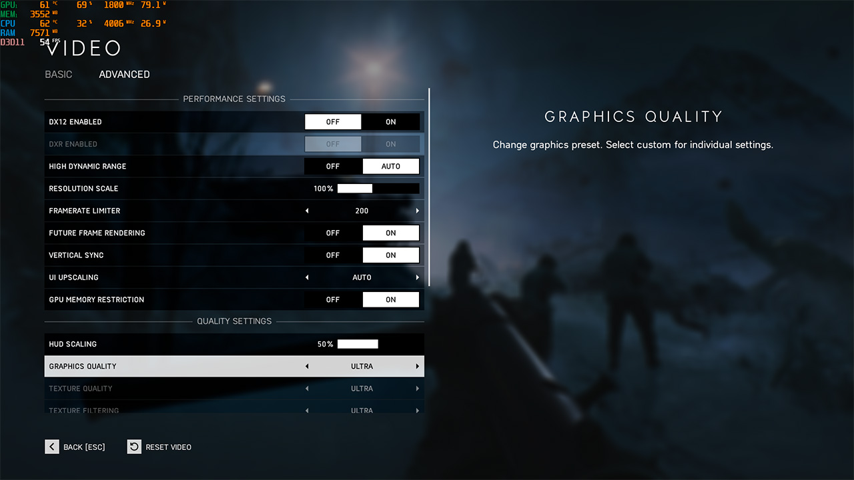
Task: Open the ADVANCED video tab
Action: coord(124,74)
